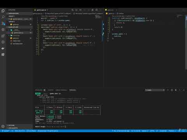Maximize the panel with chevron up icon
Screen dimensions: 187x140
click(x=180, y=90)
